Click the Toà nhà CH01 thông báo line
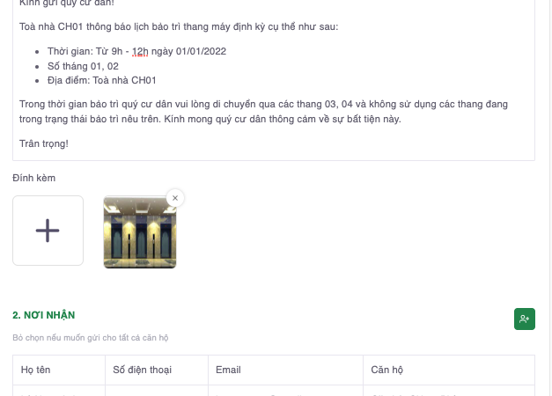The width and height of the screenshot is (552, 396). point(179,26)
